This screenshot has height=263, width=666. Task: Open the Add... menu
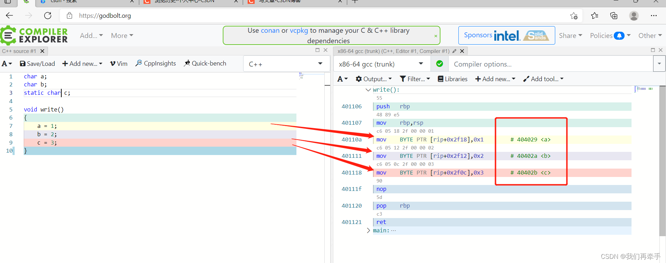point(91,36)
